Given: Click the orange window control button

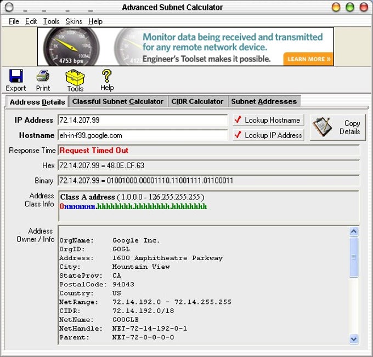Looking at the screenshot, I should tap(336, 7).
